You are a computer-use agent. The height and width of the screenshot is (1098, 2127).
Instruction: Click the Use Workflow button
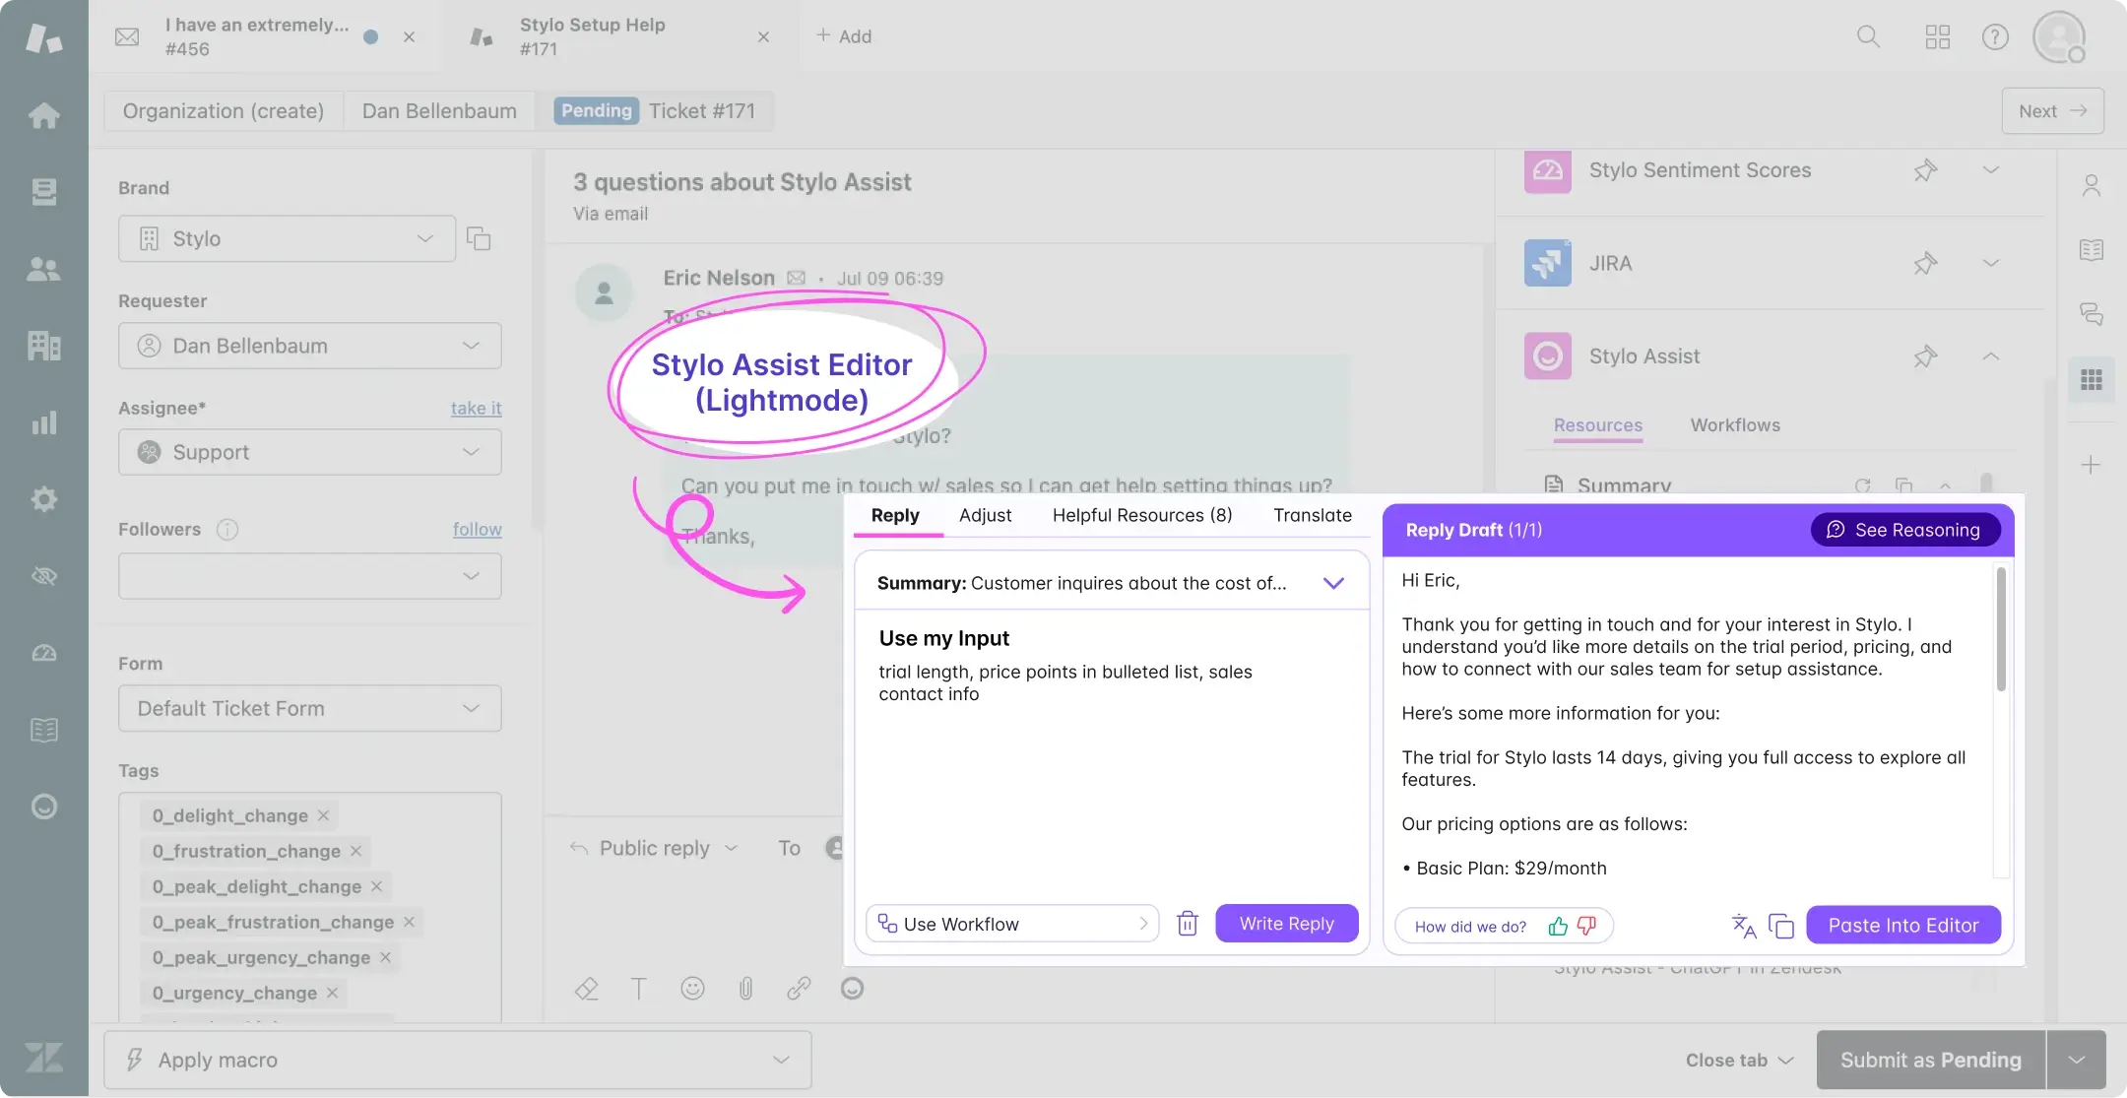[1011, 924]
